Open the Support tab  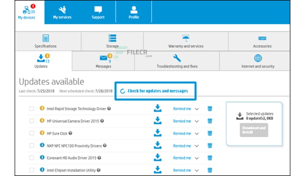(98, 12)
